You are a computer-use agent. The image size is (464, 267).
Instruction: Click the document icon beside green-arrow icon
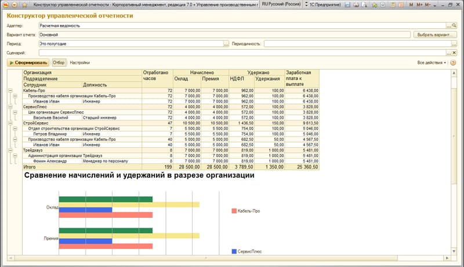383,5
